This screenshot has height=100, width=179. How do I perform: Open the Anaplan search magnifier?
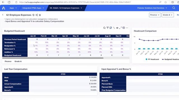click(174, 8)
